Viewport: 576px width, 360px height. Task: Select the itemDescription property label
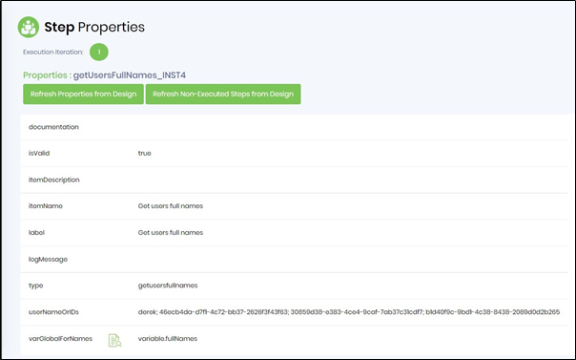(54, 180)
